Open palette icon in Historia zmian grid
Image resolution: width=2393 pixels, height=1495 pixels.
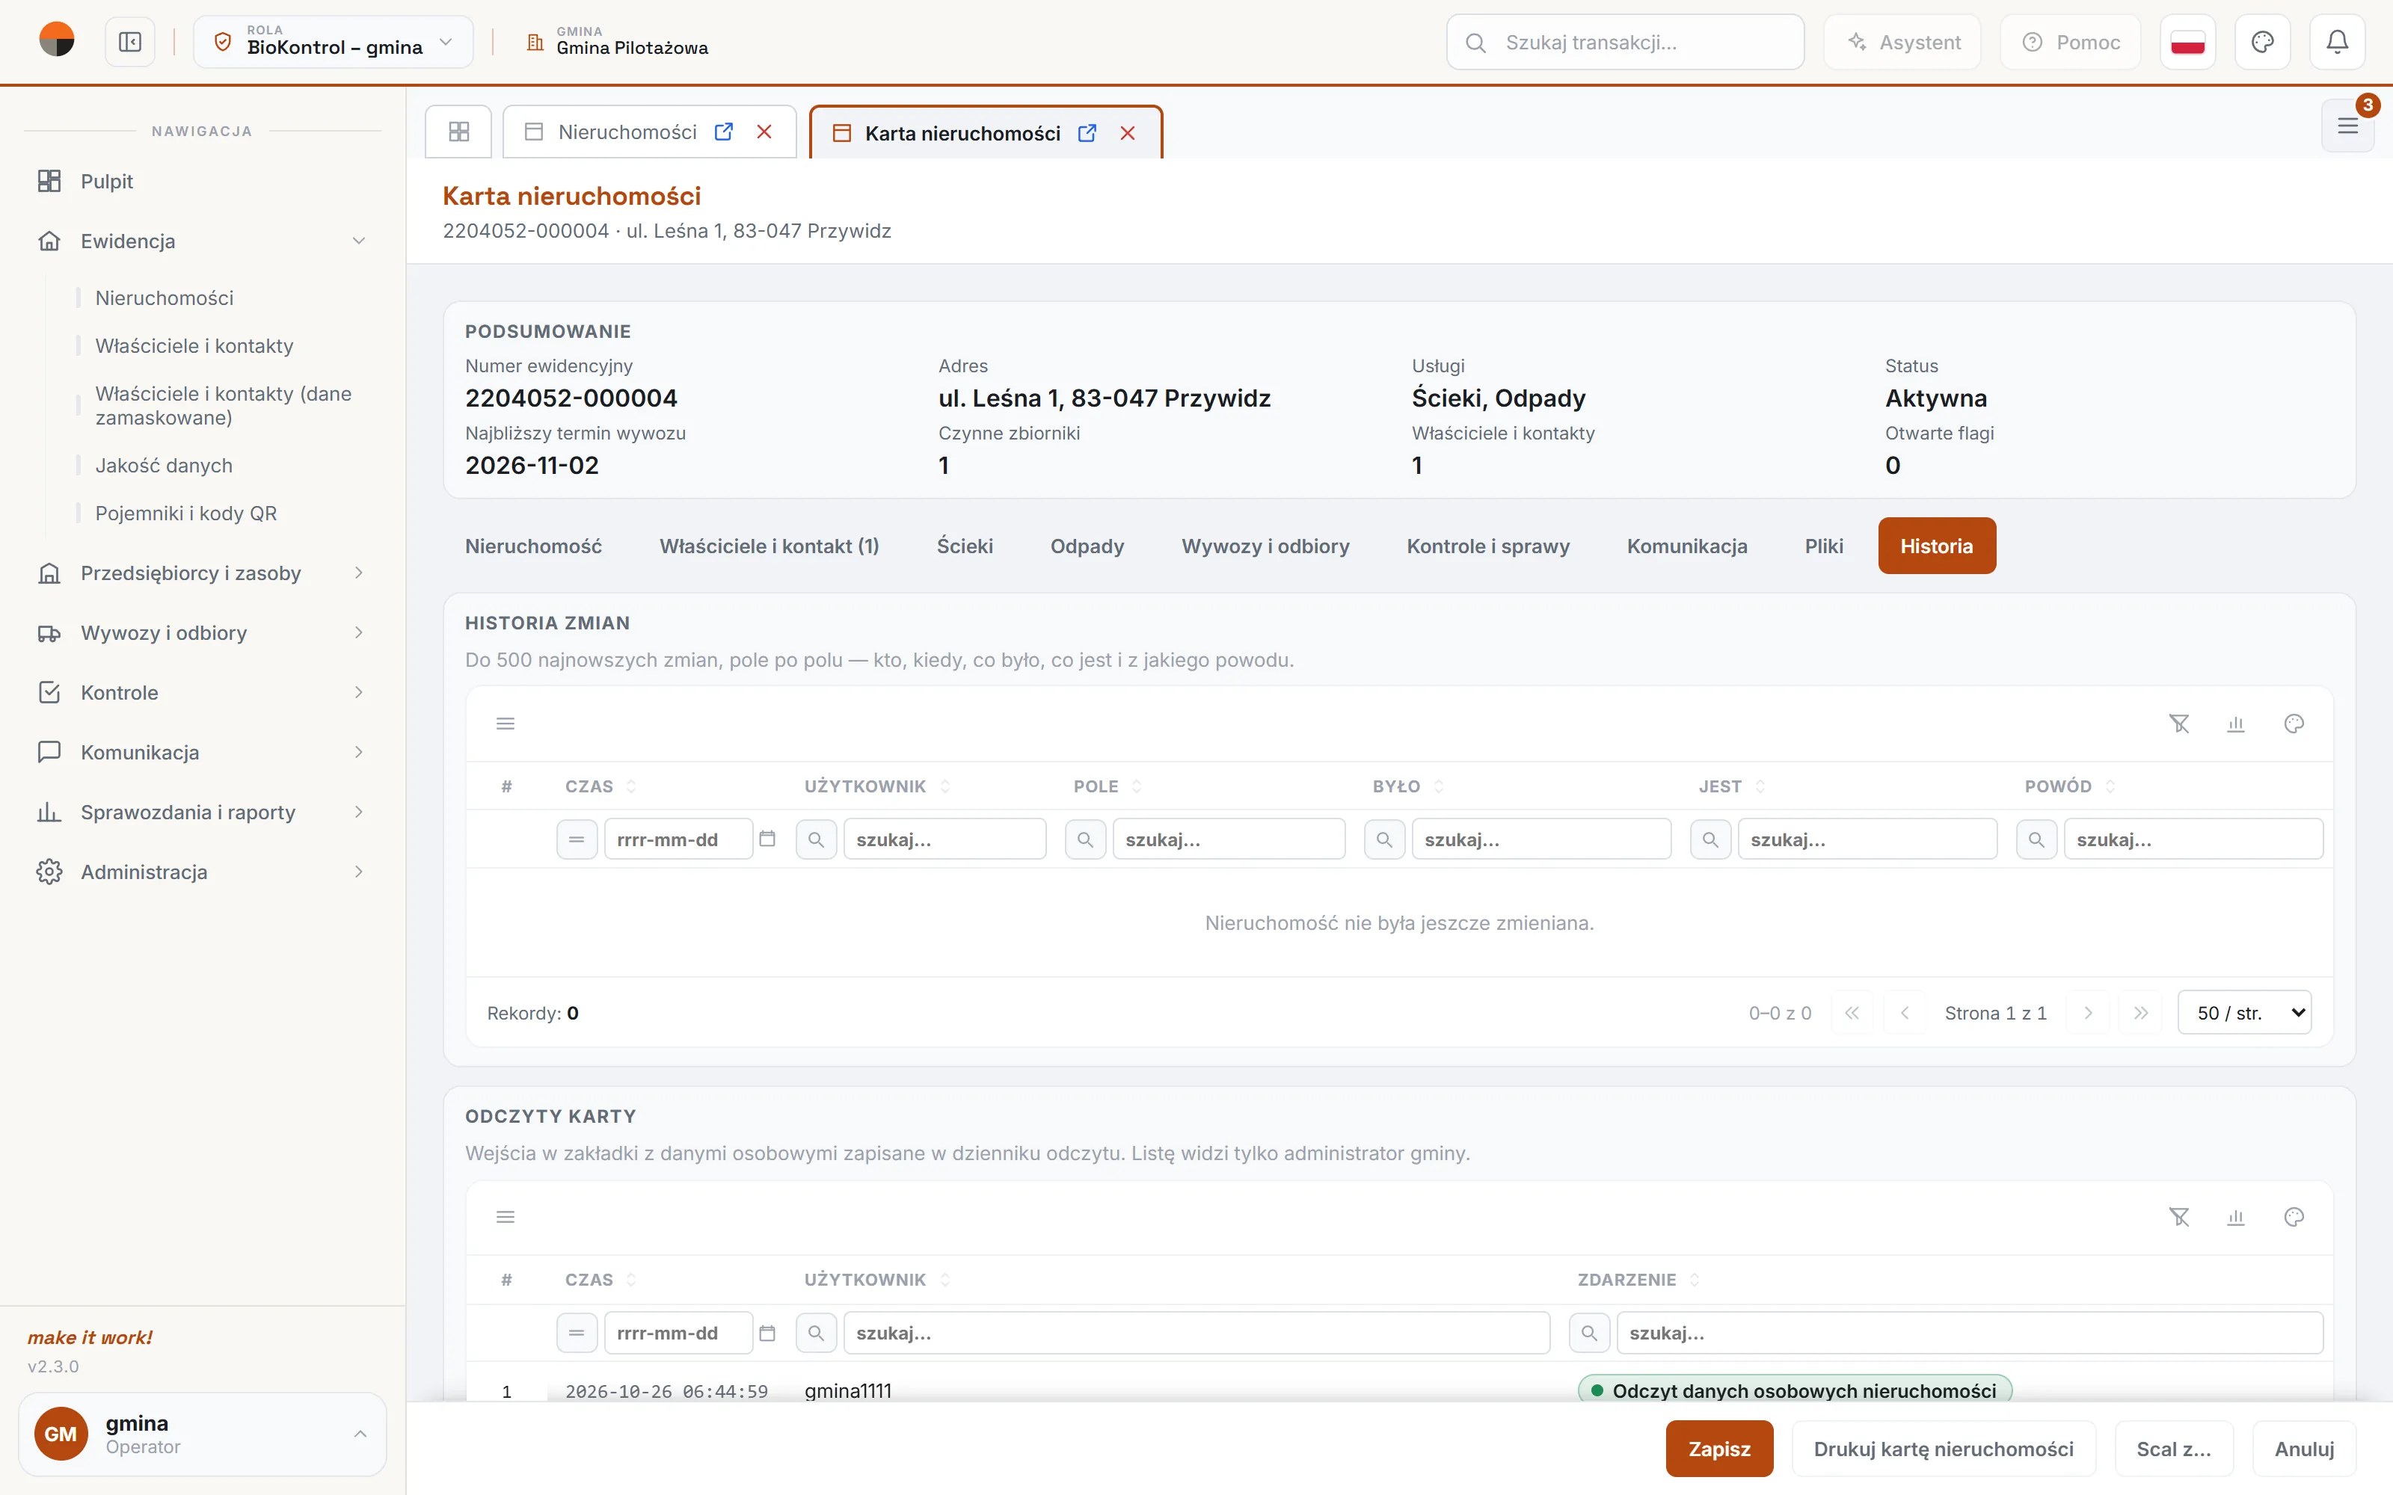tap(2294, 724)
